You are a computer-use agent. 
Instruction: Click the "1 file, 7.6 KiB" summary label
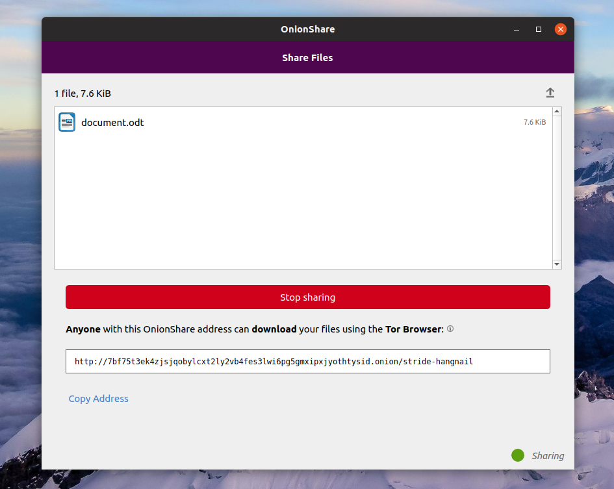[x=83, y=94]
